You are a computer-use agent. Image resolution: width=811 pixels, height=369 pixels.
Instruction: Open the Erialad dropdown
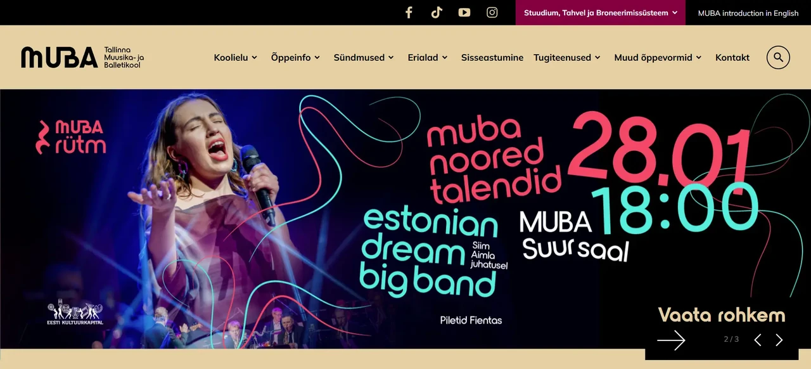click(x=428, y=57)
